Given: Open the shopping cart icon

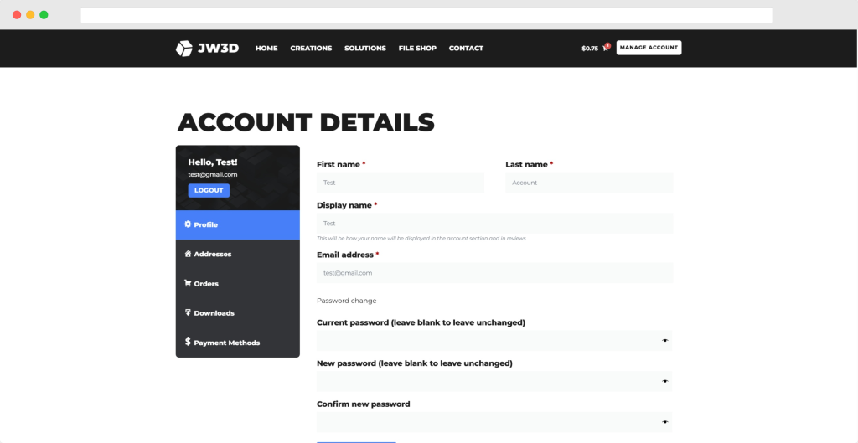Looking at the screenshot, I should [605, 49].
